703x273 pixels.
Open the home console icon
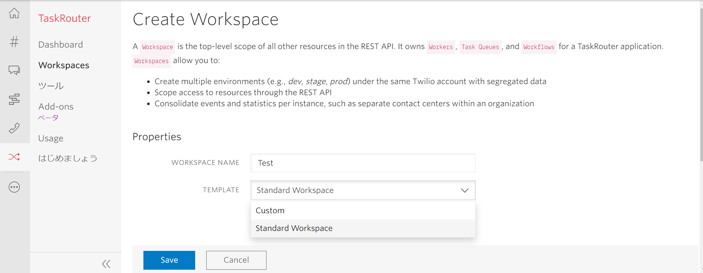pos(14,13)
